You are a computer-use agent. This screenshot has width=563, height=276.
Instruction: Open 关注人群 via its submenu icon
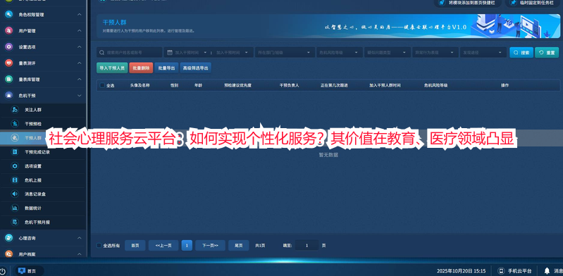click(15, 110)
